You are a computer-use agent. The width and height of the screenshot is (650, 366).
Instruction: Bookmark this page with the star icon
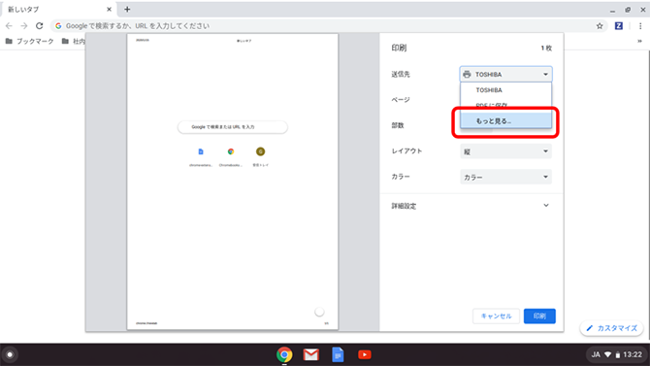[x=600, y=26]
